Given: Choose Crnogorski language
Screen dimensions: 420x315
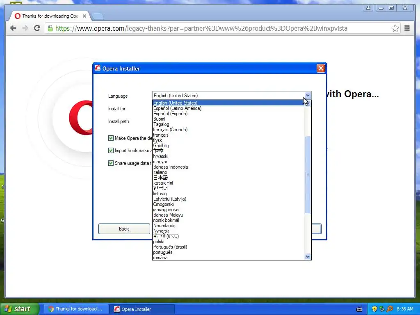Looking at the screenshot, I should [228, 204].
